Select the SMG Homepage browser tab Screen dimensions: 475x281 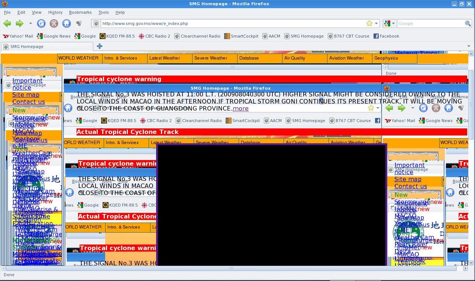(47, 47)
